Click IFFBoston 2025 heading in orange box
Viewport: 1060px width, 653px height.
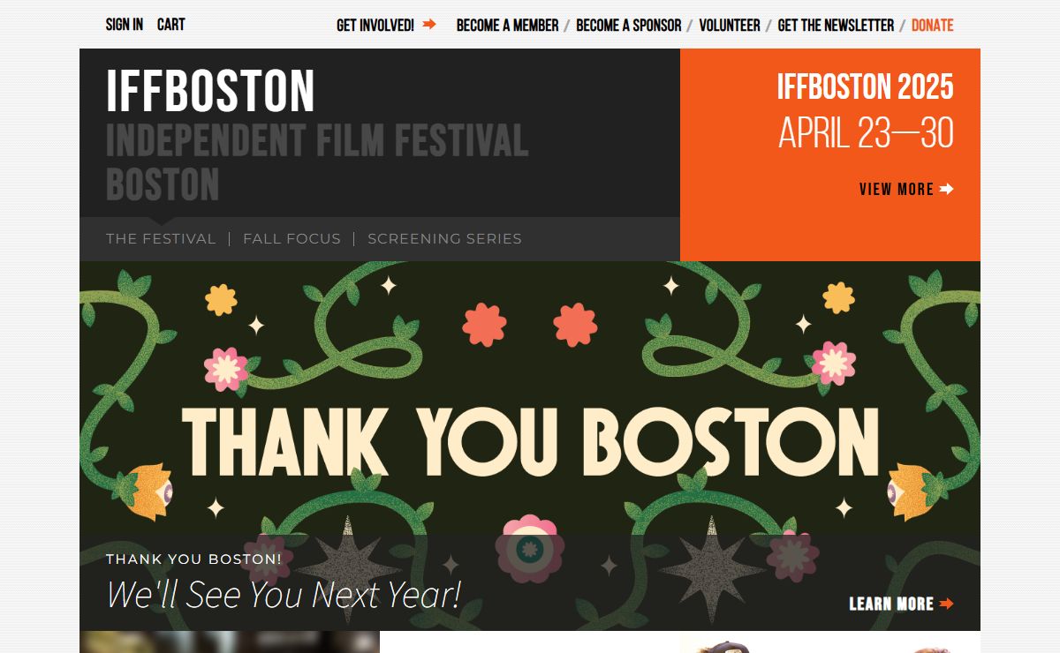pyautogui.click(x=866, y=86)
